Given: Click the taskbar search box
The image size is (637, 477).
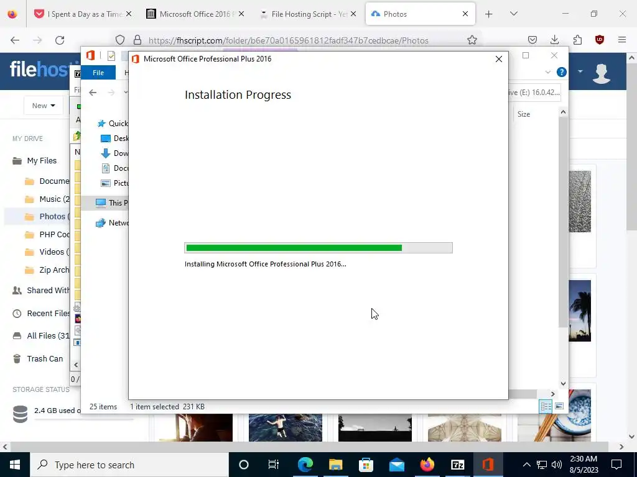Looking at the screenshot, I should point(129,465).
